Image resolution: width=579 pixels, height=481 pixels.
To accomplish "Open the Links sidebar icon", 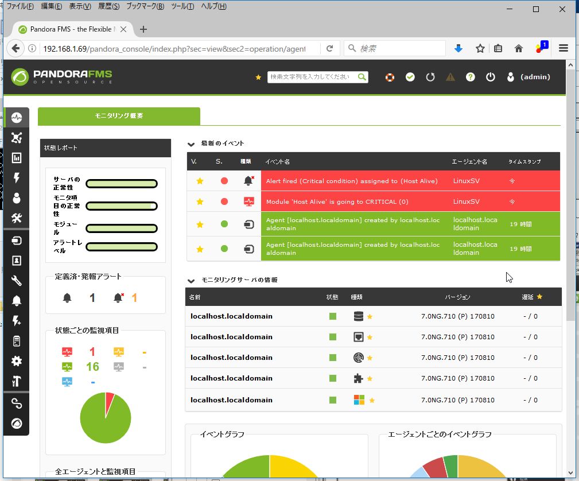I will coord(17,404).
